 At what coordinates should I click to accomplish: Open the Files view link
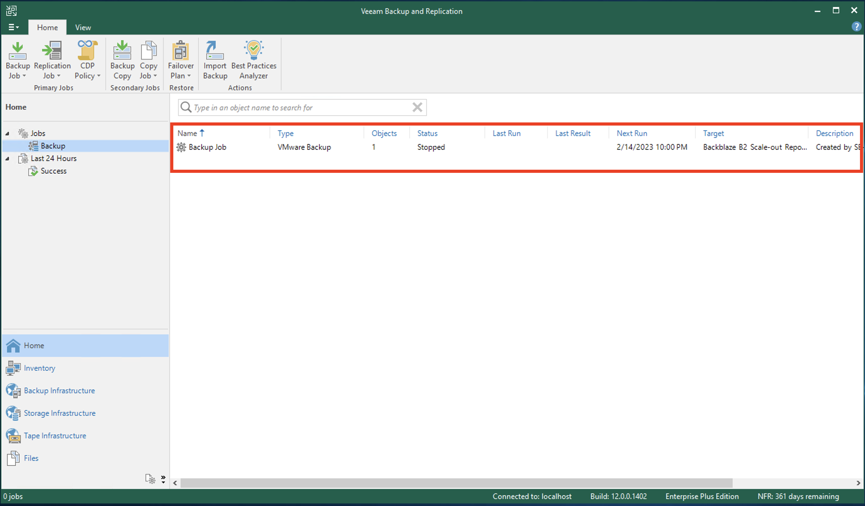tap(31, 458)
